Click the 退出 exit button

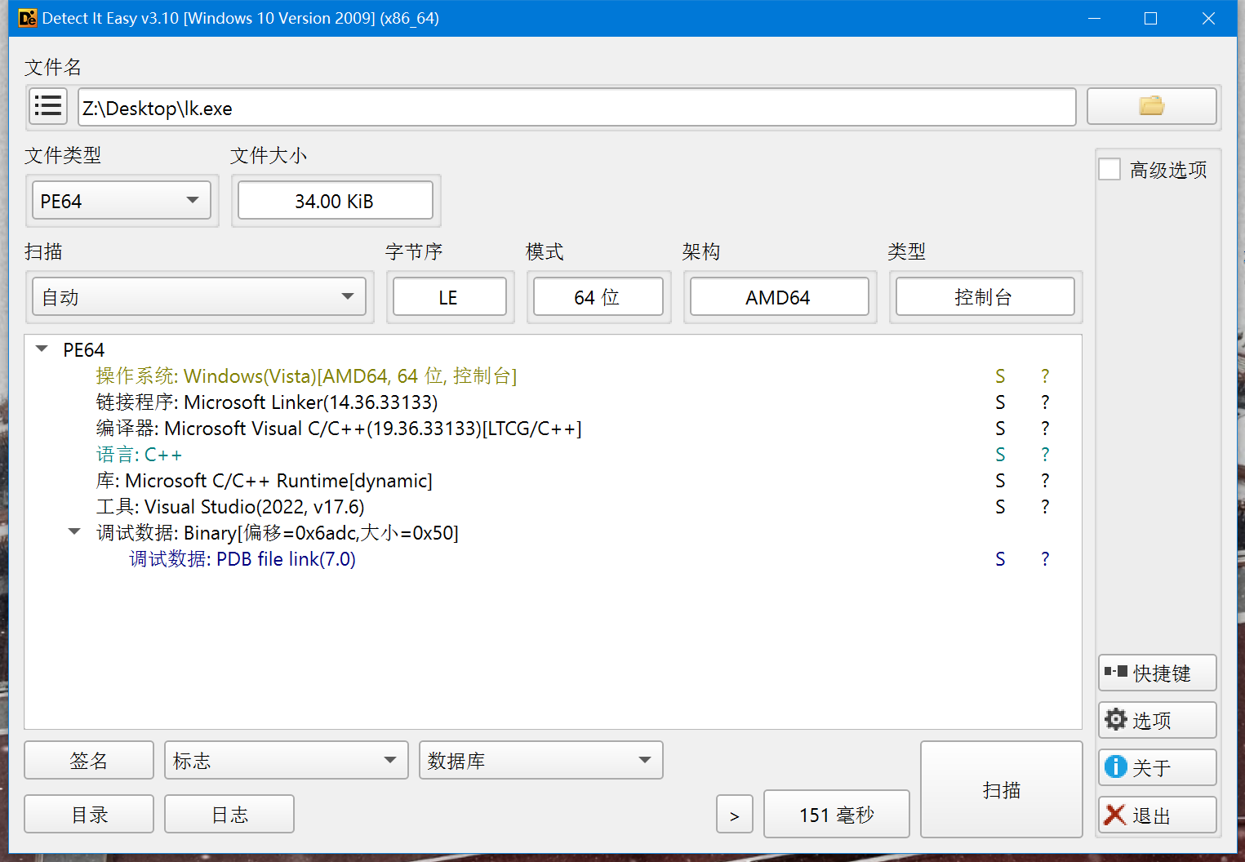coord(1157,815)
